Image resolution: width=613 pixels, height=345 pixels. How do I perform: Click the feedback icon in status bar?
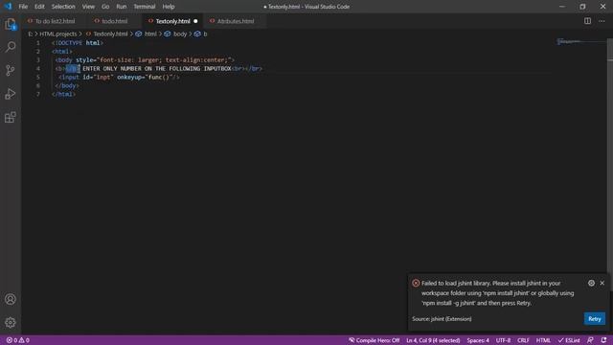pos(590,340)
